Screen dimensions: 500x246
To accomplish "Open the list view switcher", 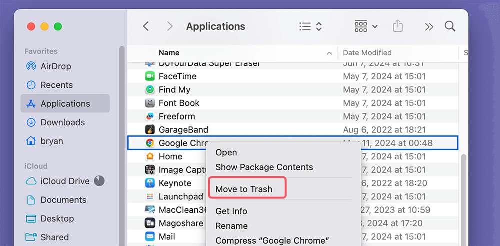I will pos(311,27).
